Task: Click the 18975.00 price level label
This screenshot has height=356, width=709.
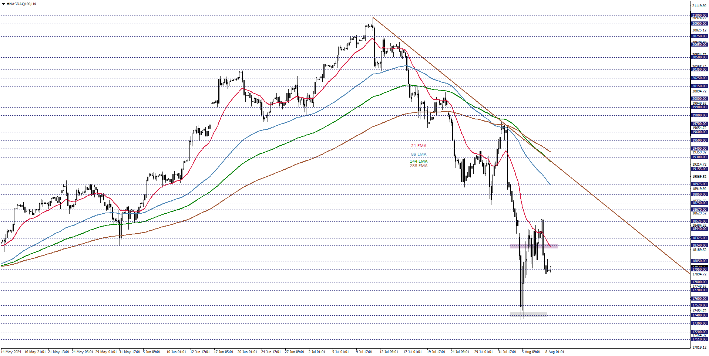Action: click(699, 184)
